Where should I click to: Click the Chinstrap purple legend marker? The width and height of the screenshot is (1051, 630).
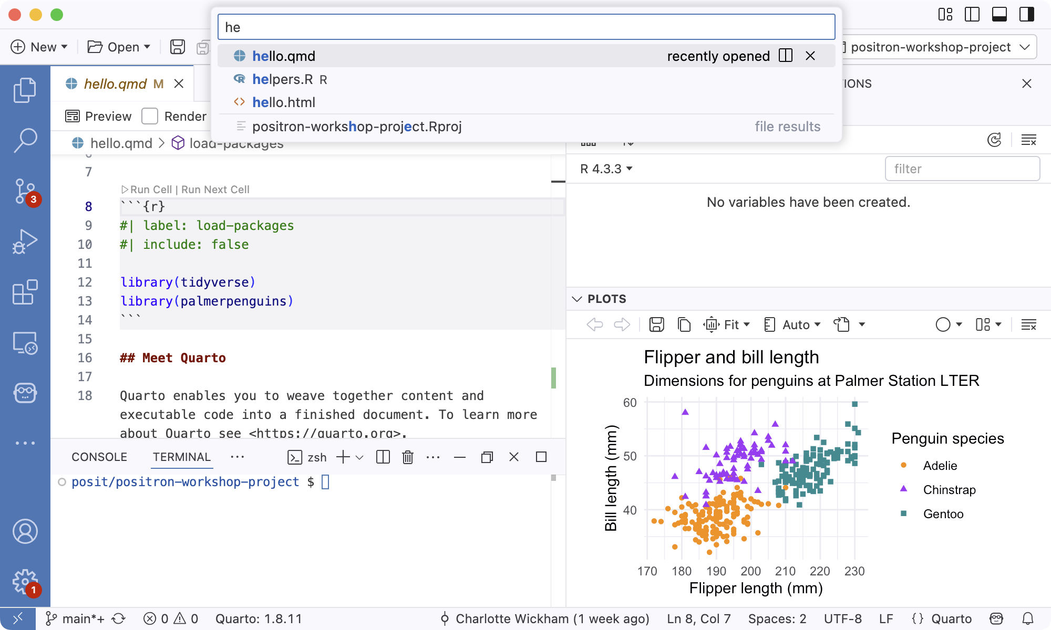pyautogui.click(x=903, y=489)
